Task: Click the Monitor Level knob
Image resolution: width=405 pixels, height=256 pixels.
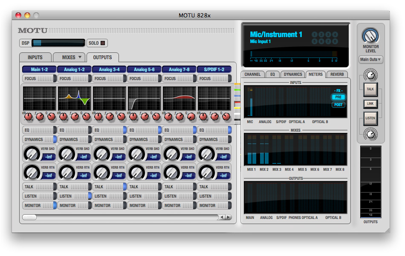Action: pos(370,36)
